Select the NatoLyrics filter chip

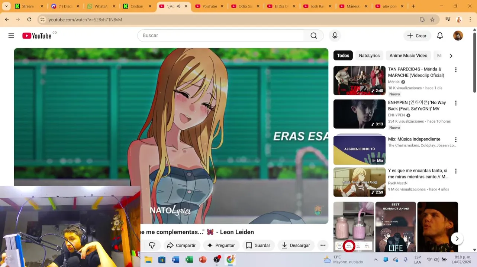[x=369, y=56]
